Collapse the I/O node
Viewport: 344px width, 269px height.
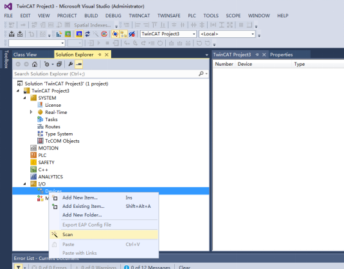pyautogui.click(x=25, y=184)
